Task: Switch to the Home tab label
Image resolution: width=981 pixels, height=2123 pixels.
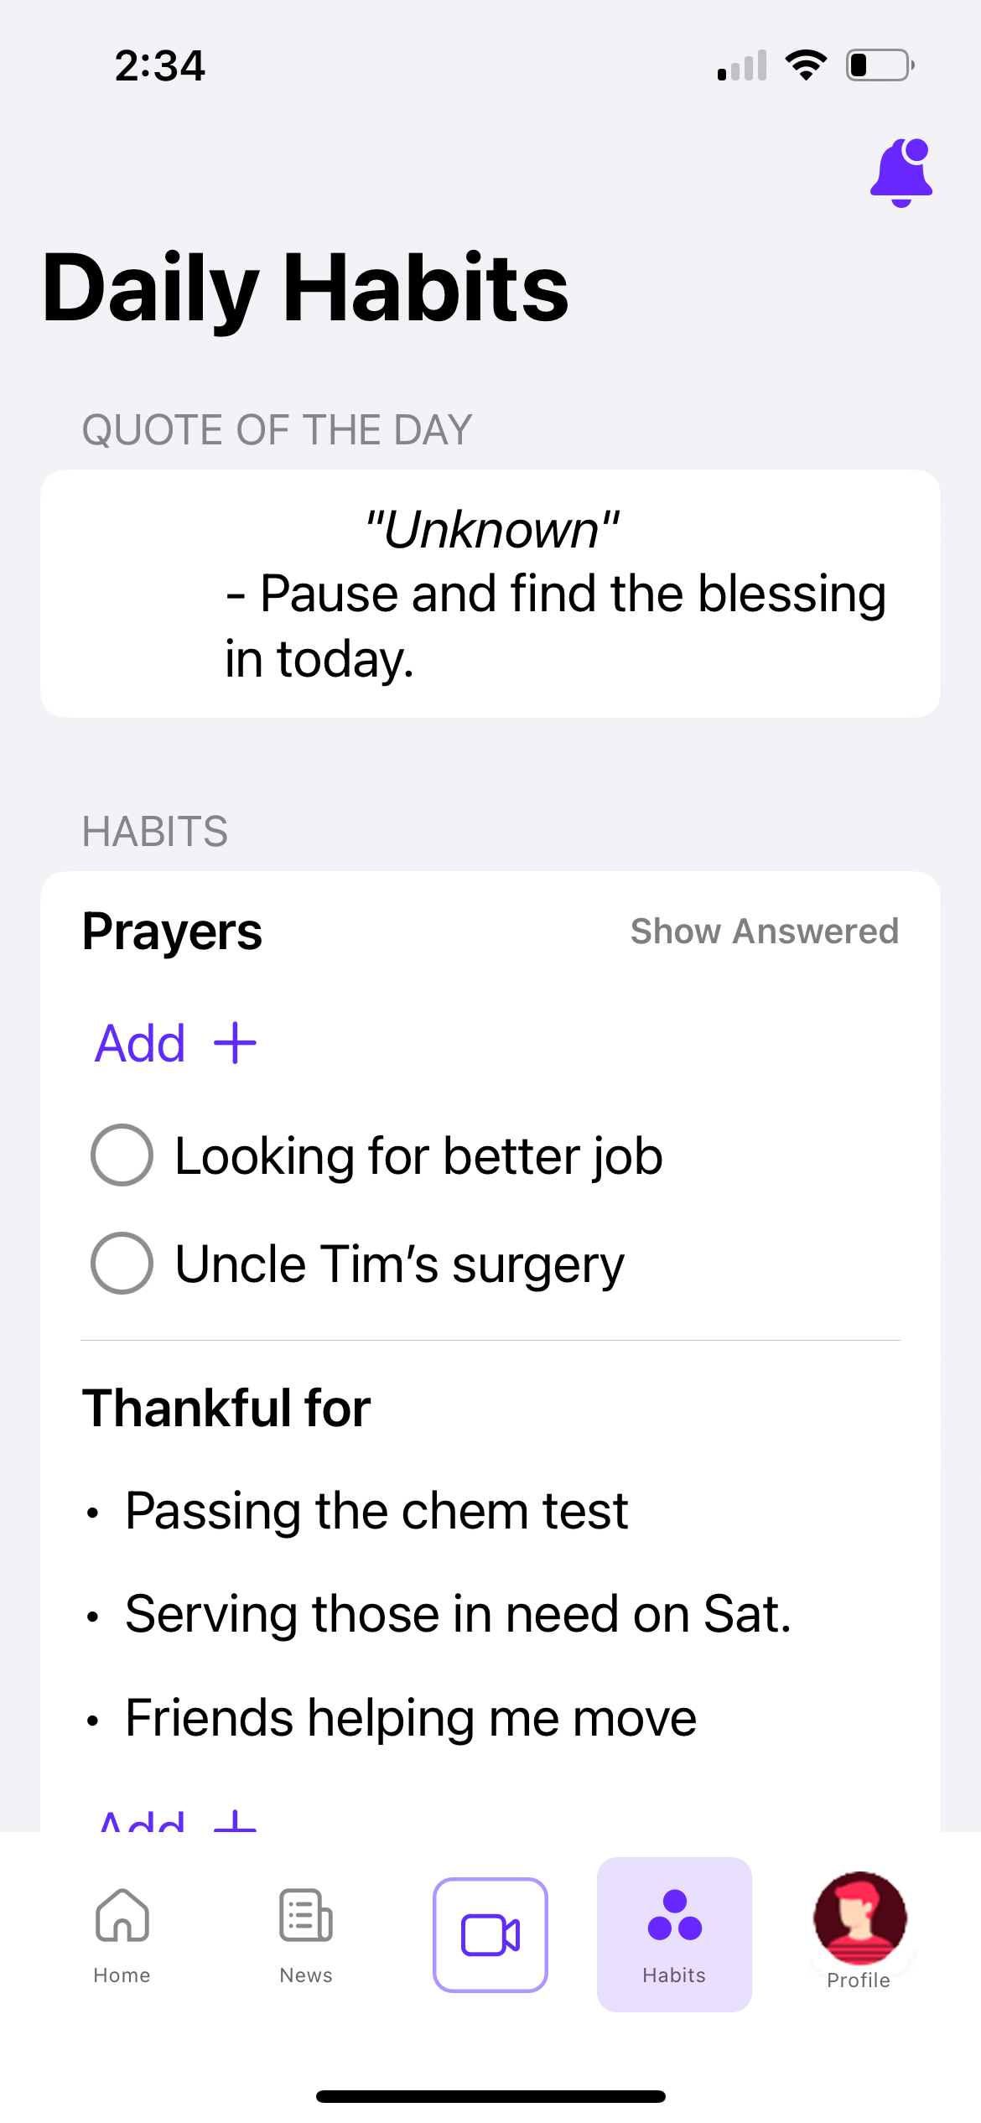Action: pyautogui.click(x=122, y=1975)
